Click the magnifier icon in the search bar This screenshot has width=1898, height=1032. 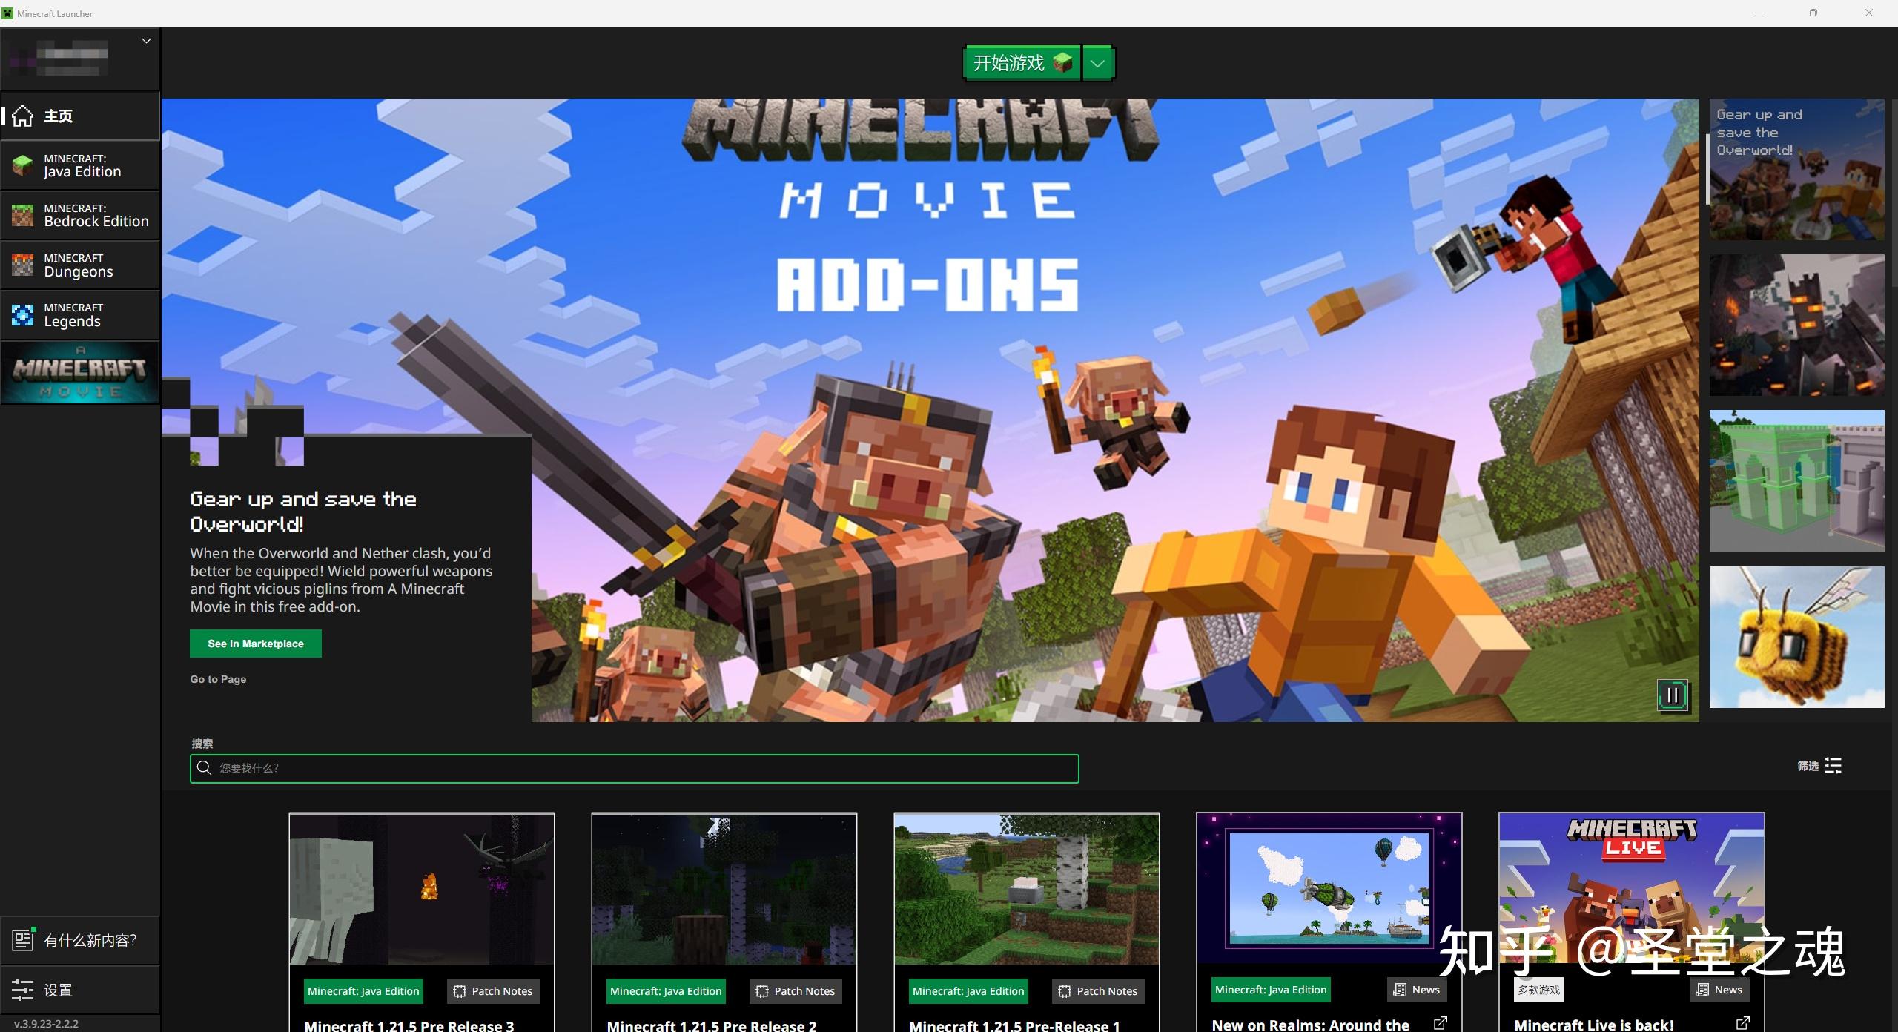204,768
